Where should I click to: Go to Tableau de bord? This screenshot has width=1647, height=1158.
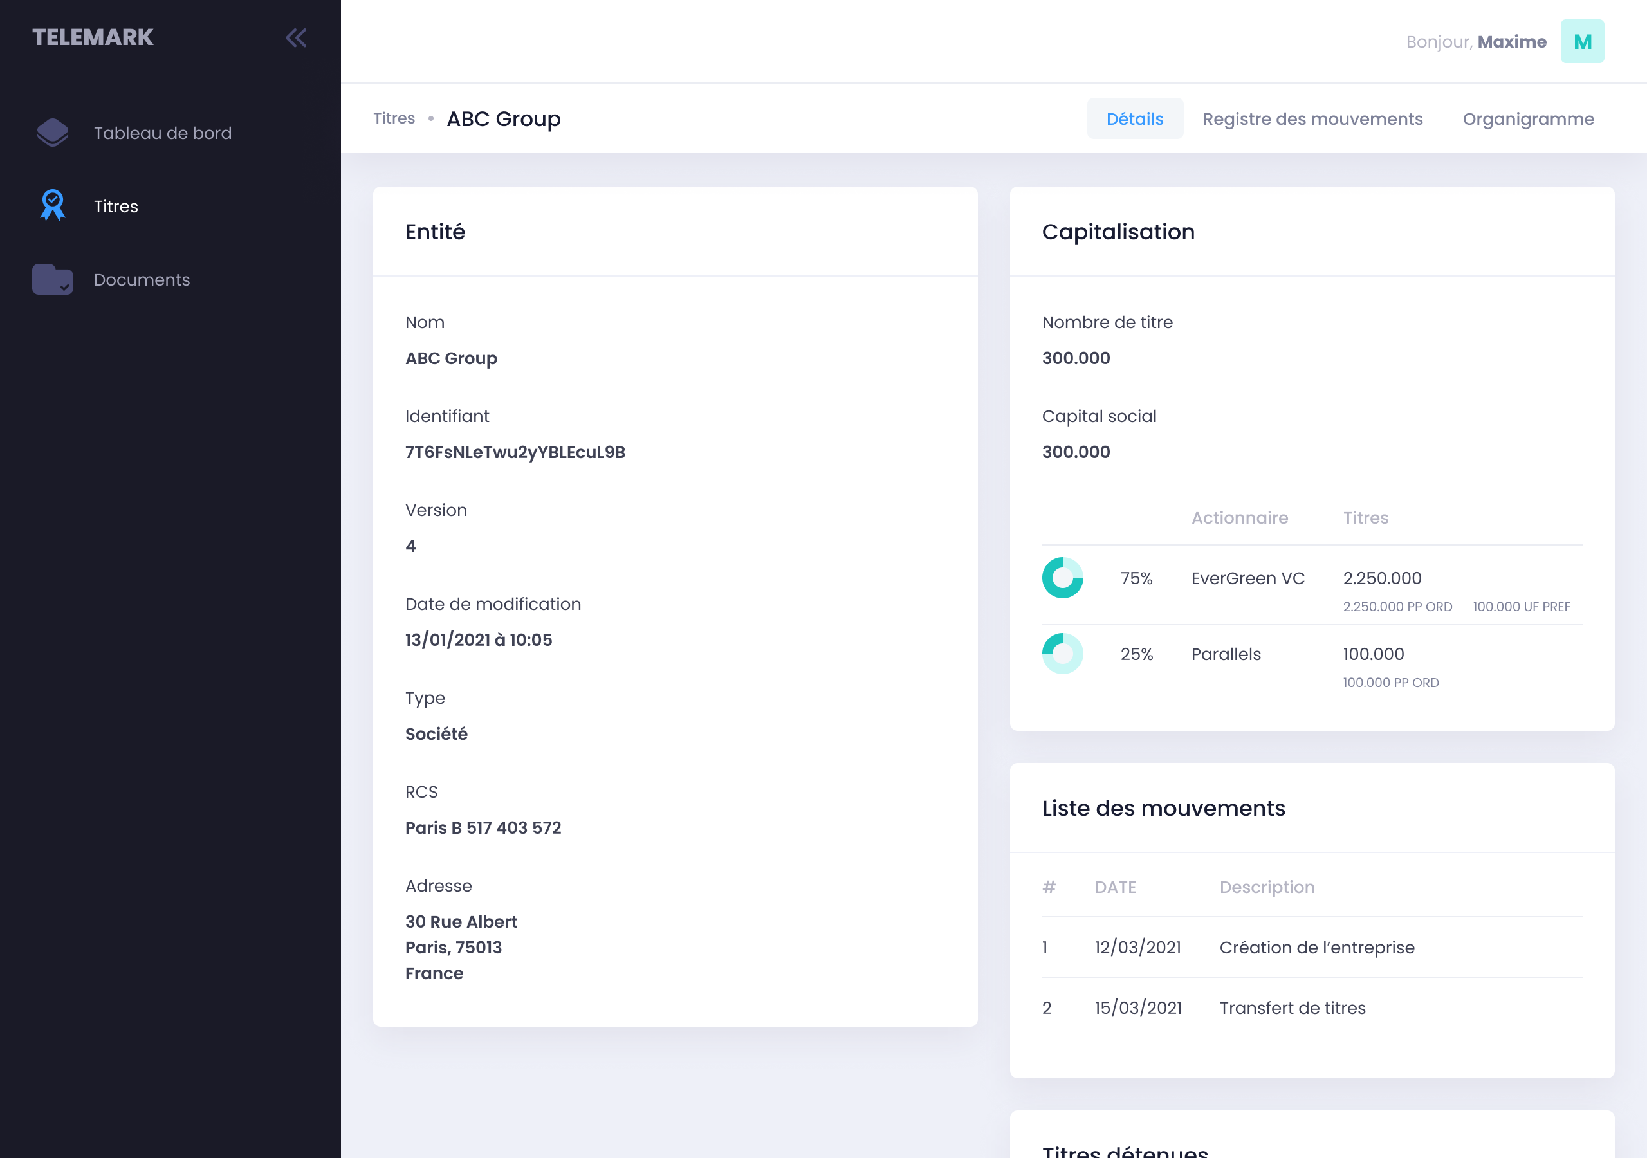[163, 133]
